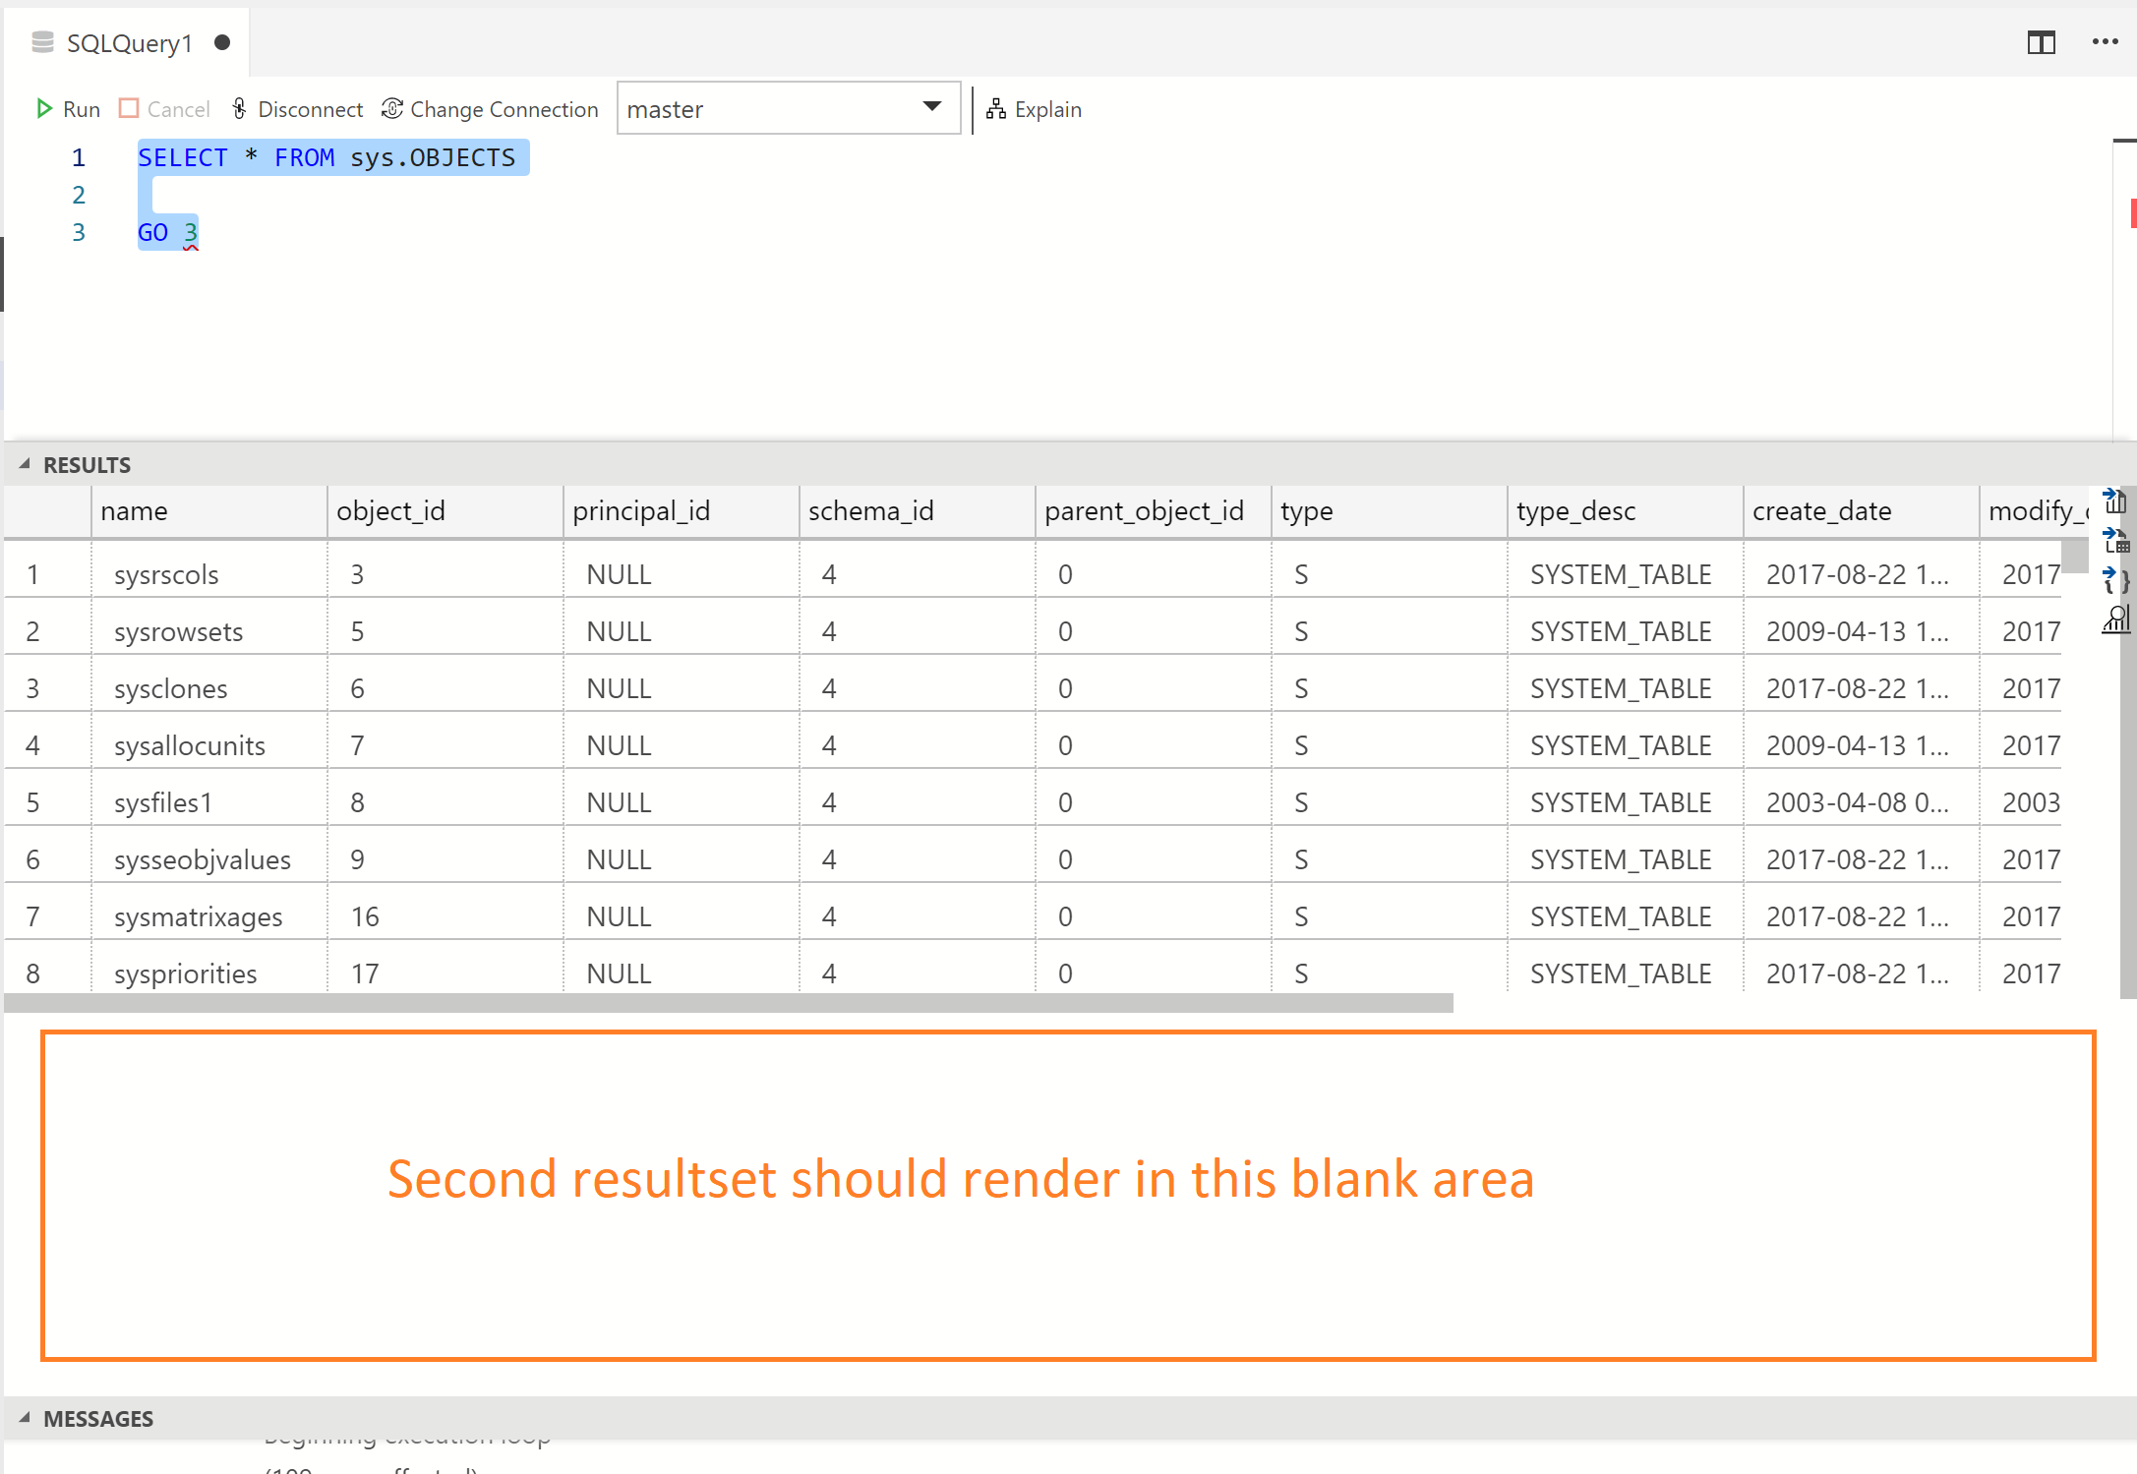Click the Explain button
Viewport: 2137px width, 1474px height.
click(1034, 109)
